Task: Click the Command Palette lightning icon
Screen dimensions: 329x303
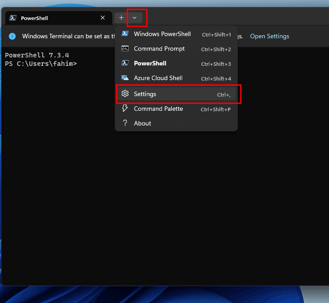Action: [x=125, y=108]
